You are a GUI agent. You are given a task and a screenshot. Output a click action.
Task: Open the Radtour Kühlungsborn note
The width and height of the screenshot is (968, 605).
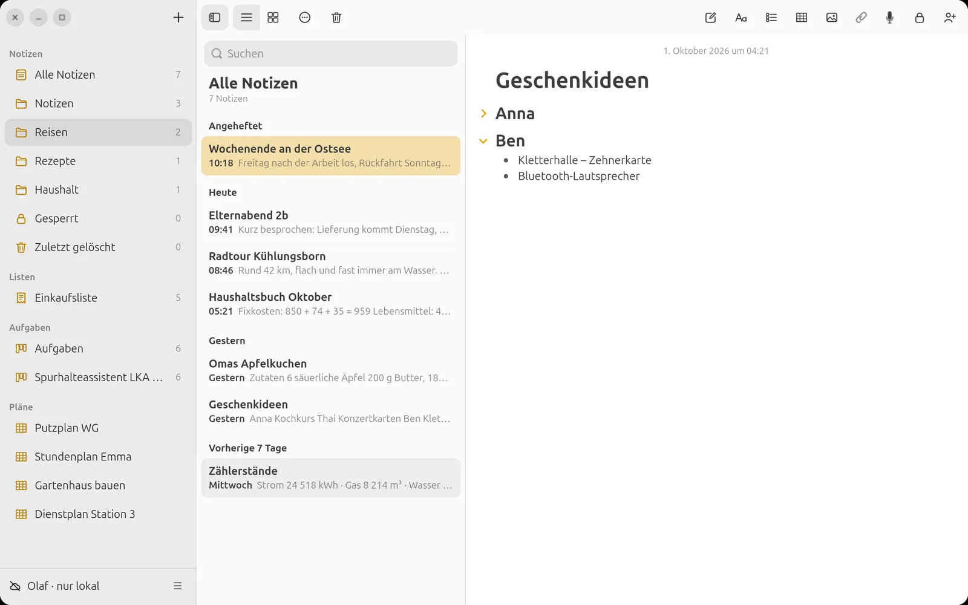tap(331, 263)
